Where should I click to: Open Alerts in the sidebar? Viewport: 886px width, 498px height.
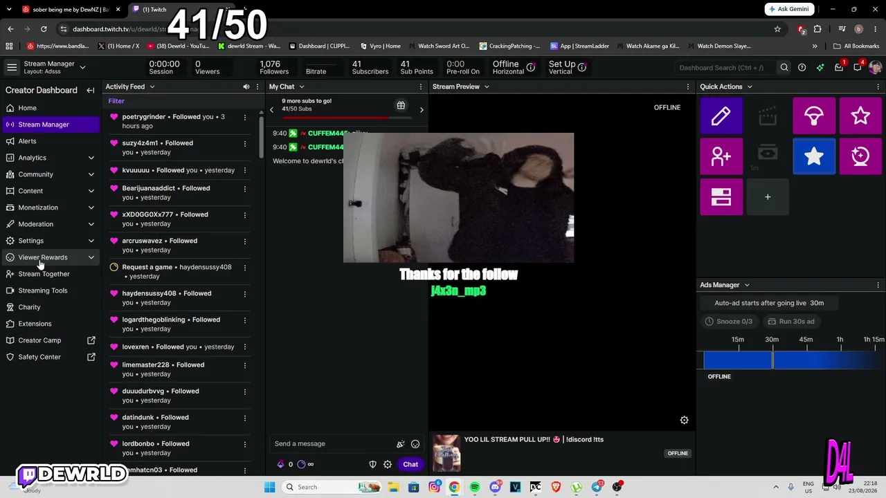point(50,141)
